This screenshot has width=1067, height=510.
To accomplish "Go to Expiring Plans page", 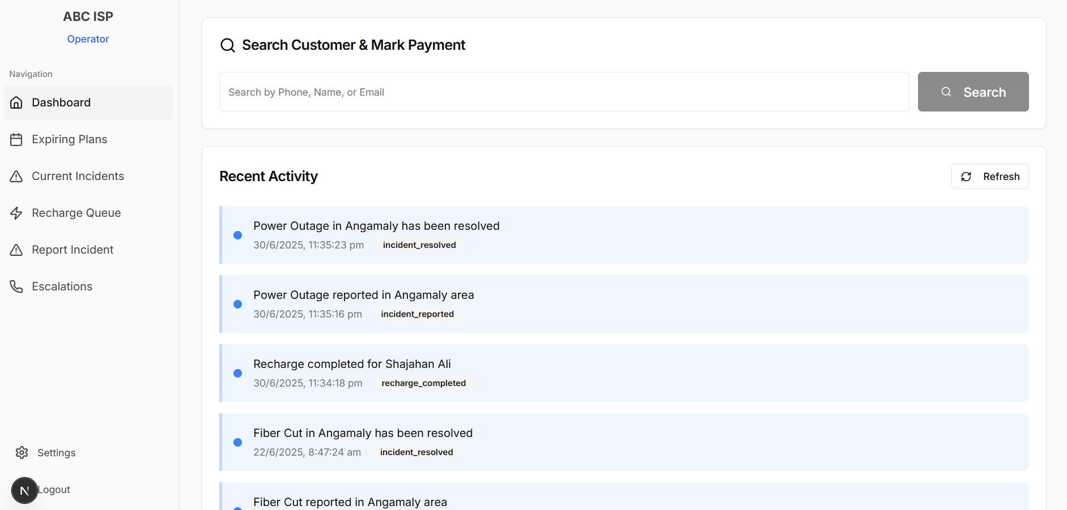I will [x=88, y=139].
